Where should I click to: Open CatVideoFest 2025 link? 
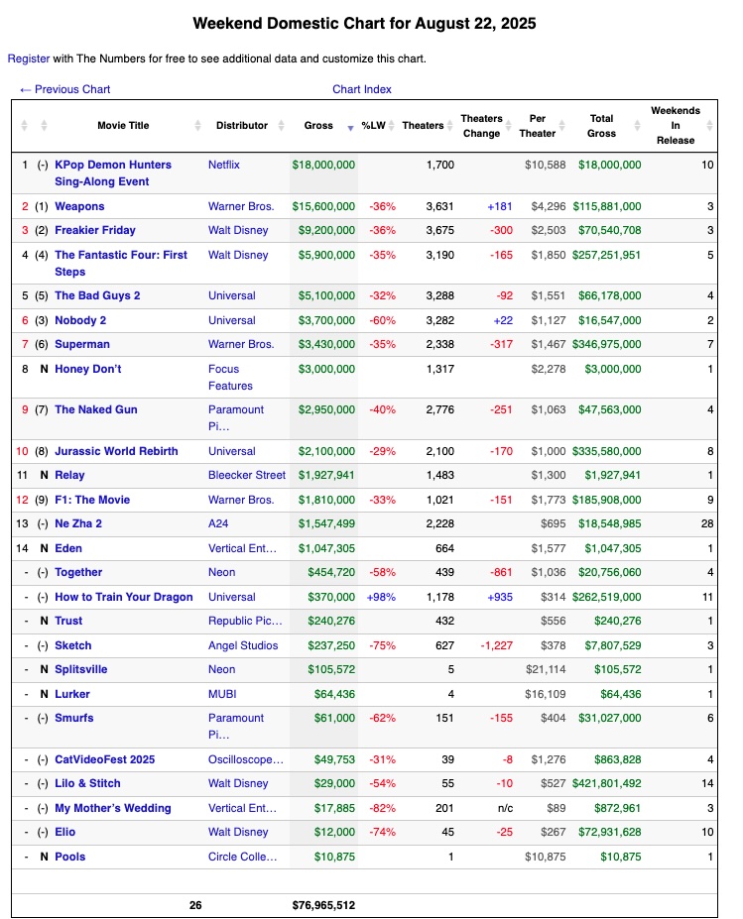pos(104,759)
